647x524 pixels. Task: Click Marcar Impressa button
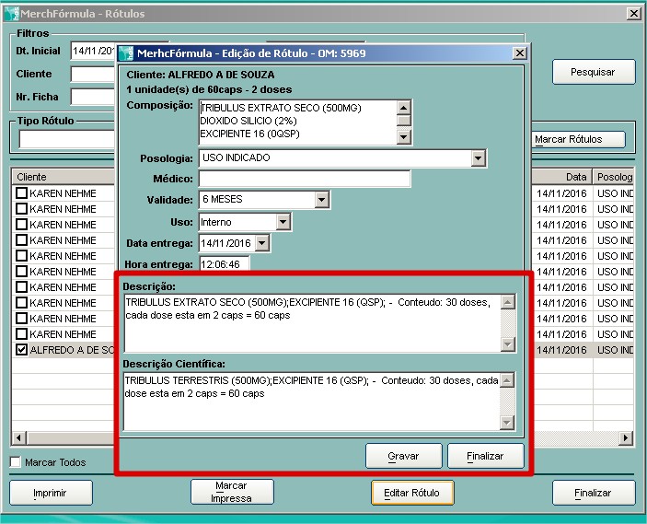[x=231, y=492]
